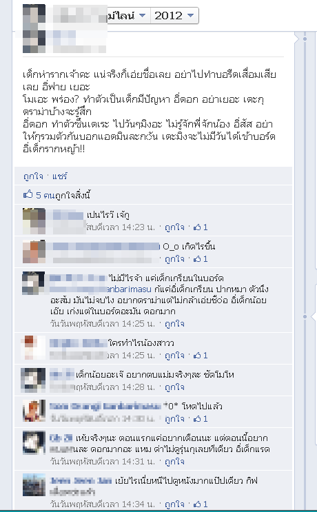Open the '5 คนถูกใจสิ่งนี้' likes list
317x512 pixels.
[63, 195]
